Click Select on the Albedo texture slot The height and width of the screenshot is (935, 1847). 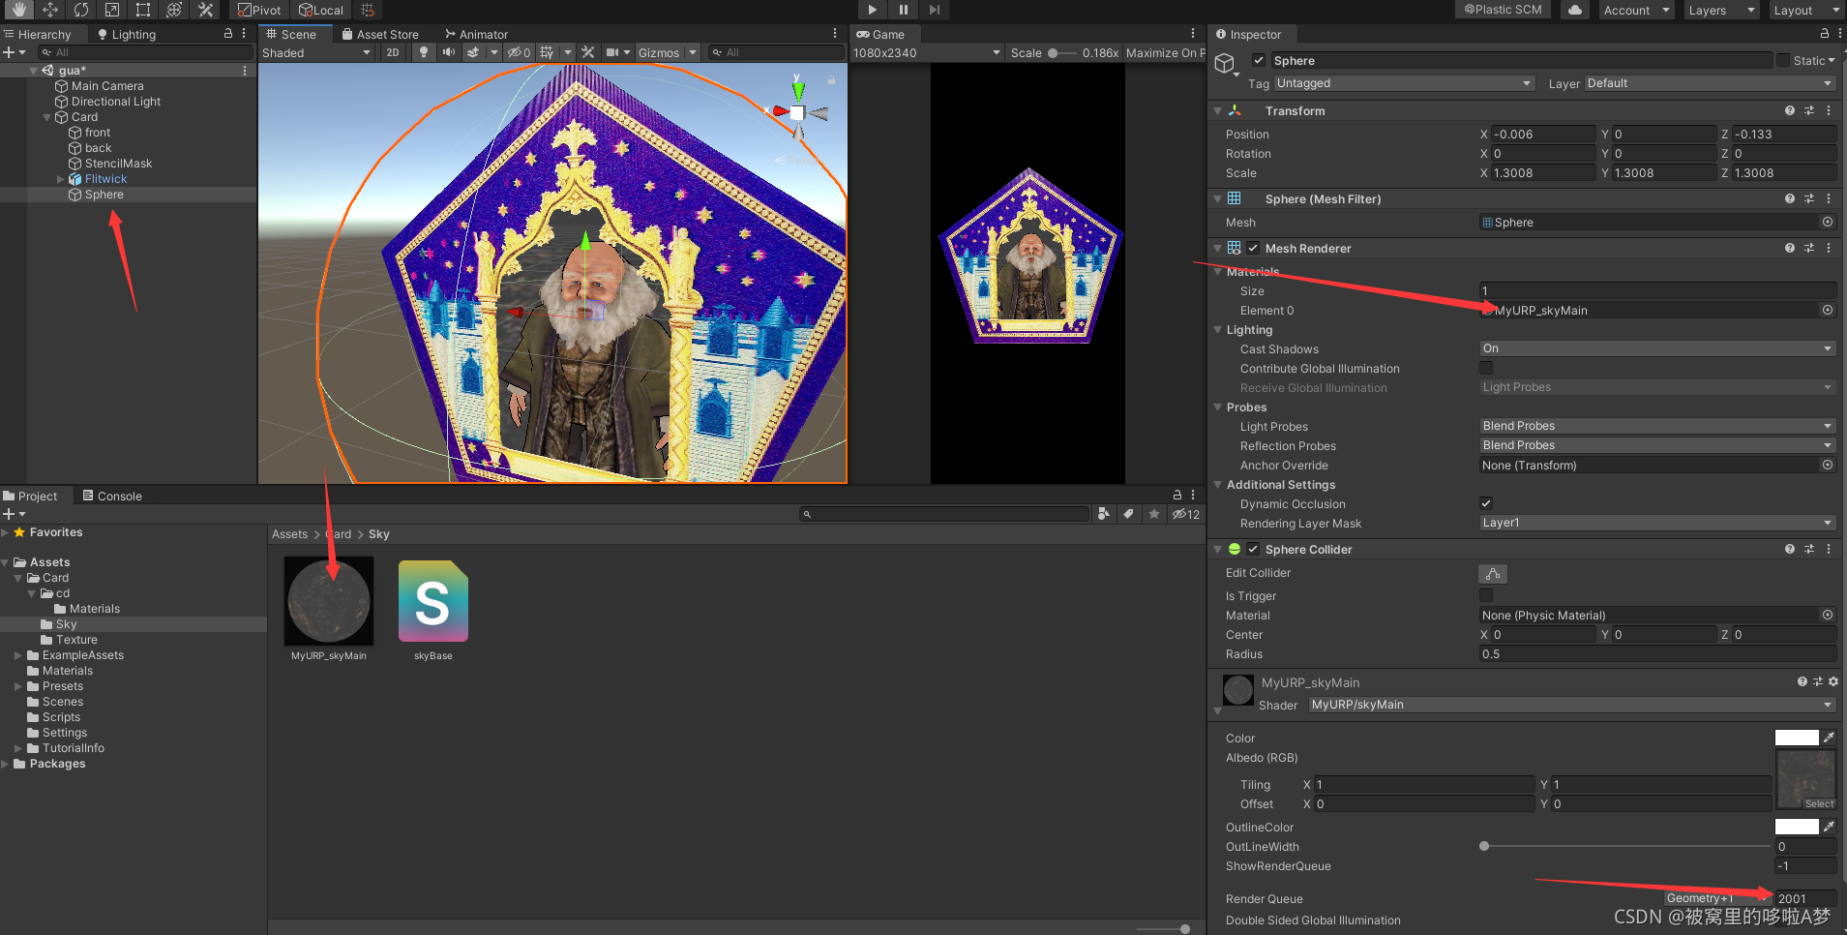[x=1819, y=803]
